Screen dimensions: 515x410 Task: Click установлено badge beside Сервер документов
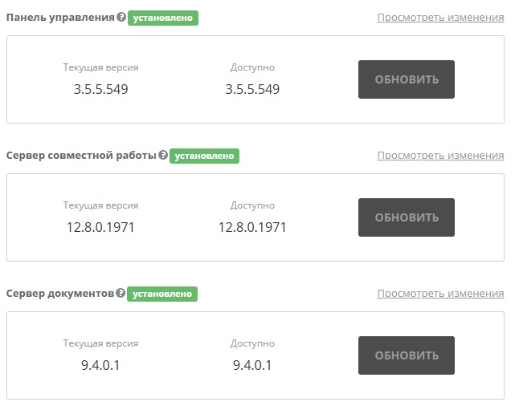pos(162,294)
